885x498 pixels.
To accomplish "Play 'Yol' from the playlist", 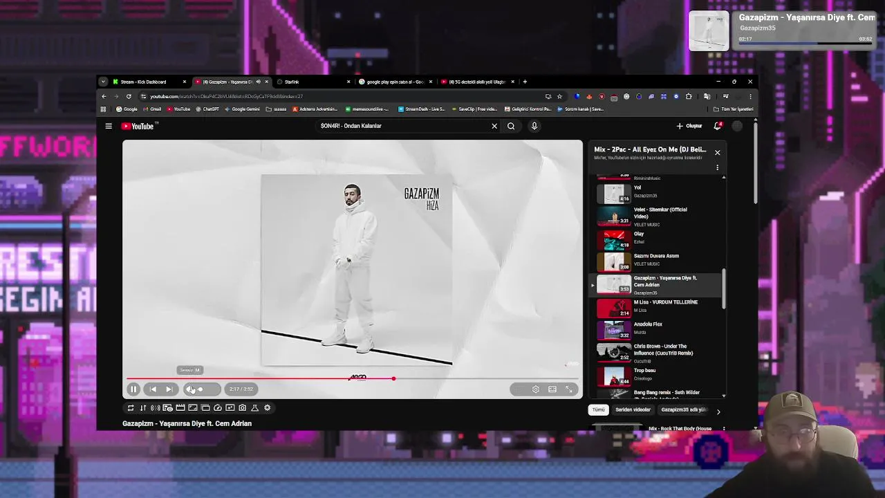I will click(x=657, y=192).
